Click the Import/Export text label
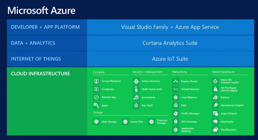 [x=229, y=113]
